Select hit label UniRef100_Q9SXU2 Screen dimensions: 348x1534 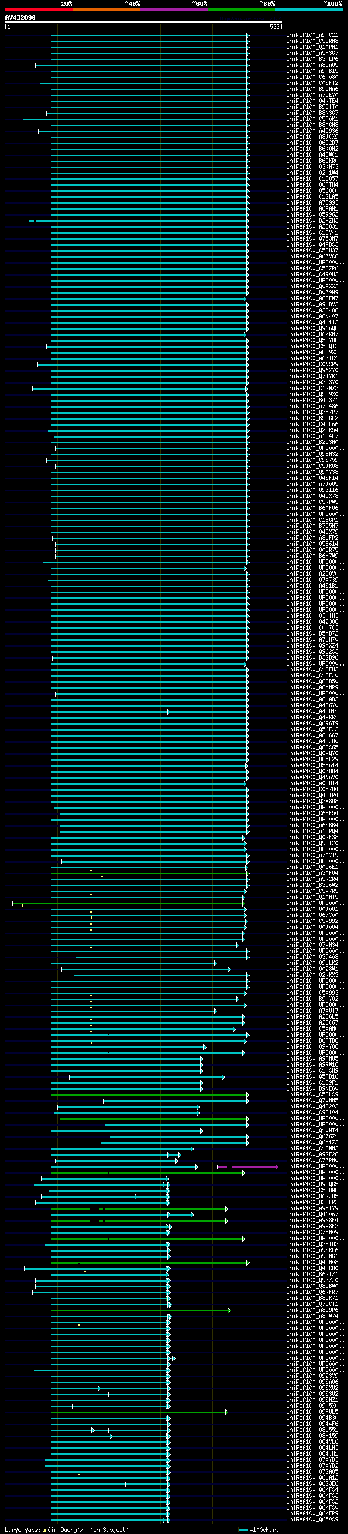coord(312,1388)
